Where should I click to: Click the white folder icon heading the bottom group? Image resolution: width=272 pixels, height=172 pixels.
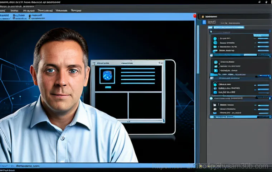(x=215, y=105)
